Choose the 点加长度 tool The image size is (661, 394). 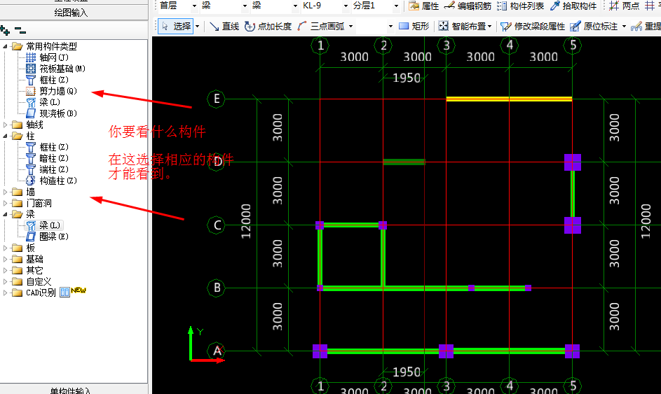pos(268,27)
